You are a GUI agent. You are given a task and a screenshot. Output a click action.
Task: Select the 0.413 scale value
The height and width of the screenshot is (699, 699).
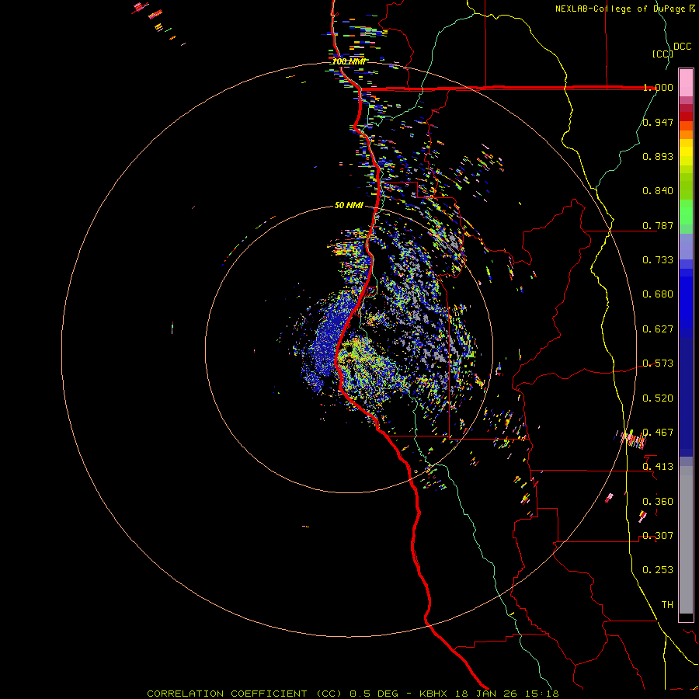(658, 467)
